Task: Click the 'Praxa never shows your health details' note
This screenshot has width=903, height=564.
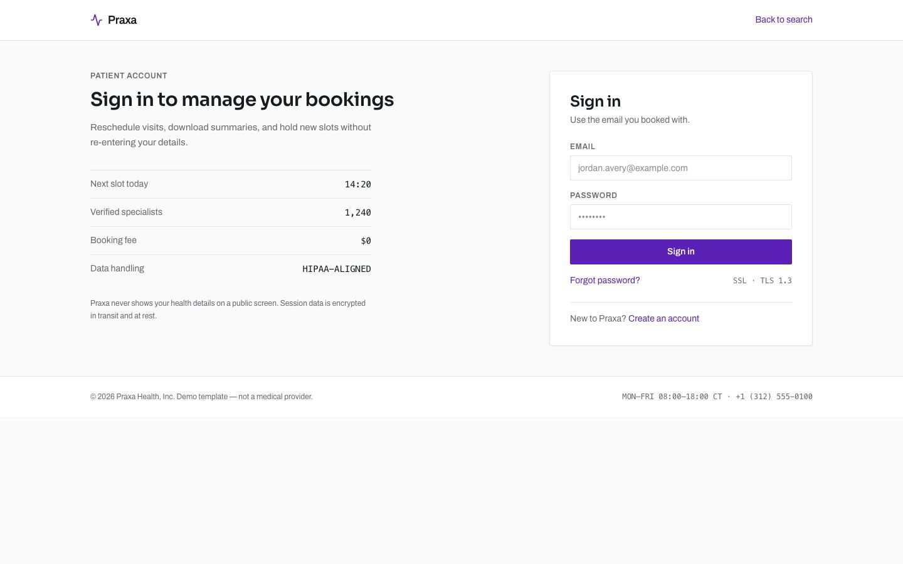Action: (x=228, y=310)
